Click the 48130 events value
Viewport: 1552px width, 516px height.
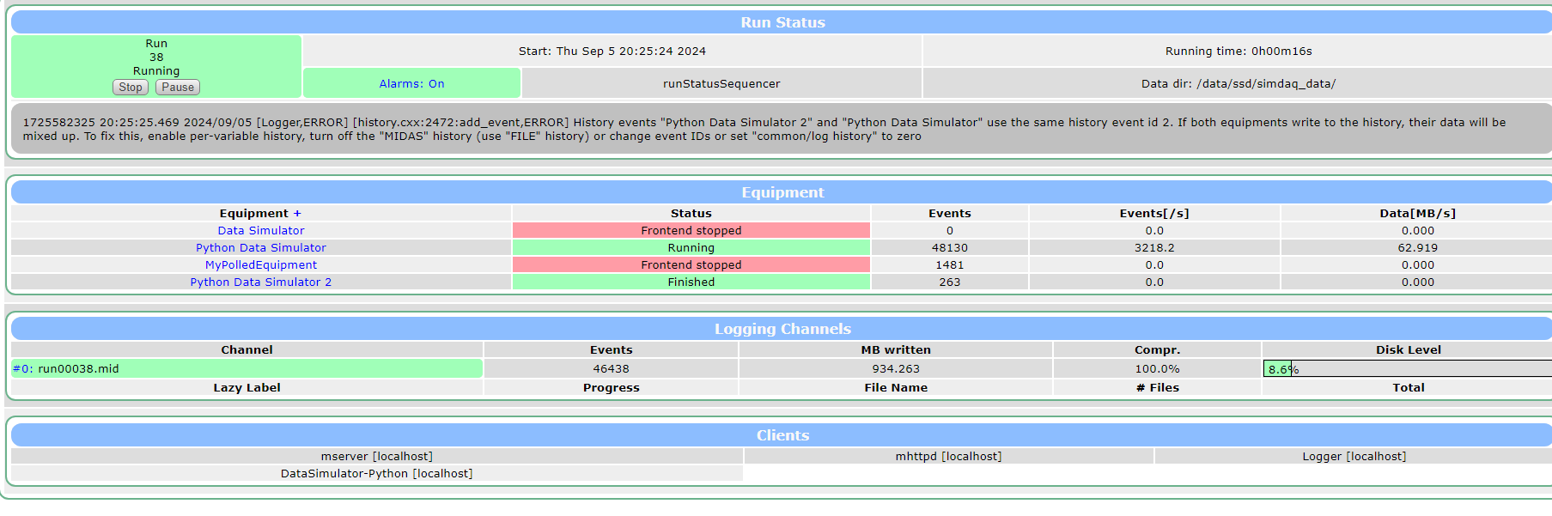(x=950, y=247)
